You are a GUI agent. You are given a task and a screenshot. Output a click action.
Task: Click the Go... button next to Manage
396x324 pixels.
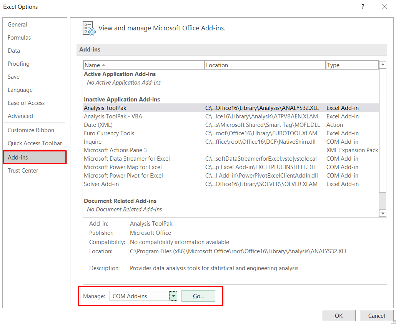tap(198, 296)
